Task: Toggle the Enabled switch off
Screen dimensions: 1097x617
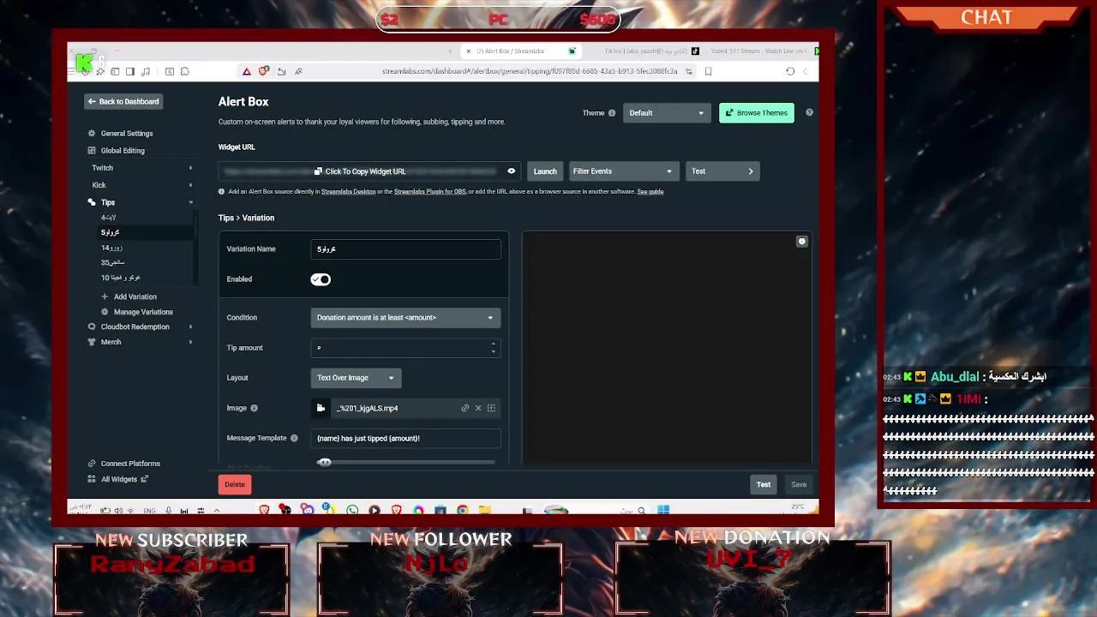Action: click(321, 279)
